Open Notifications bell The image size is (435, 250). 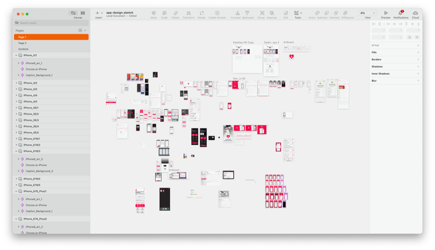(401, 13)
